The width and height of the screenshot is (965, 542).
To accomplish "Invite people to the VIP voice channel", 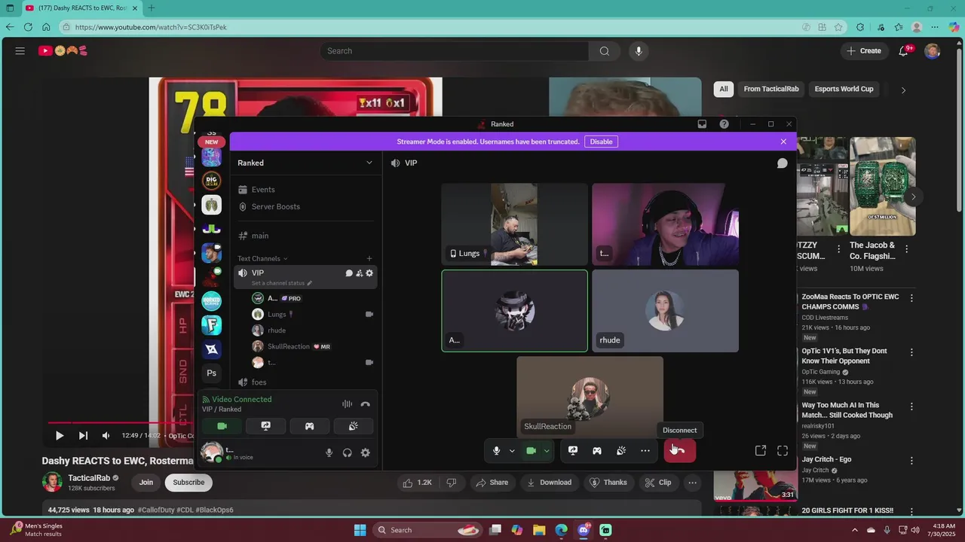I will 359,273.
